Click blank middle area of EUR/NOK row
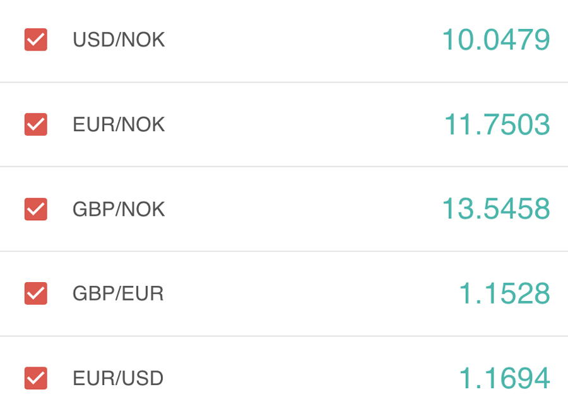Image resolution: width=568 pixels, height=414 pixels. click(303, 124)
